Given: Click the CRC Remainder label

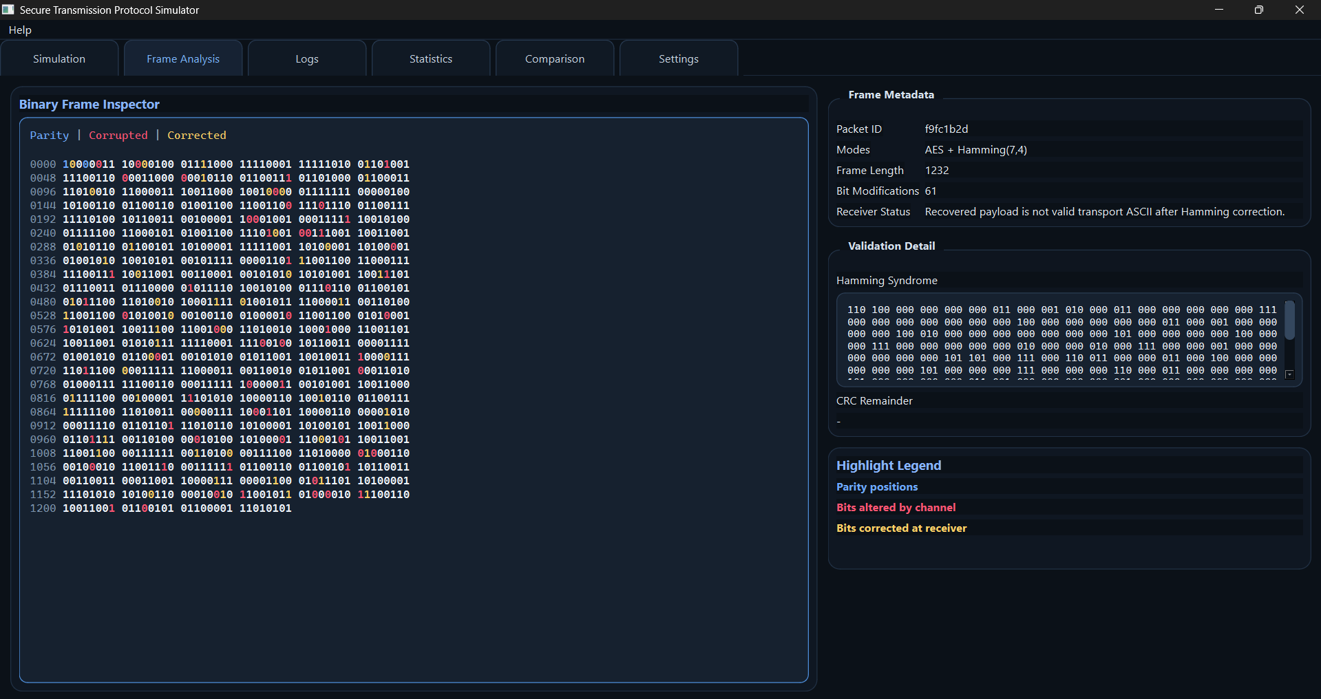Looking at the screenshot, I should (x=874, y=401).
